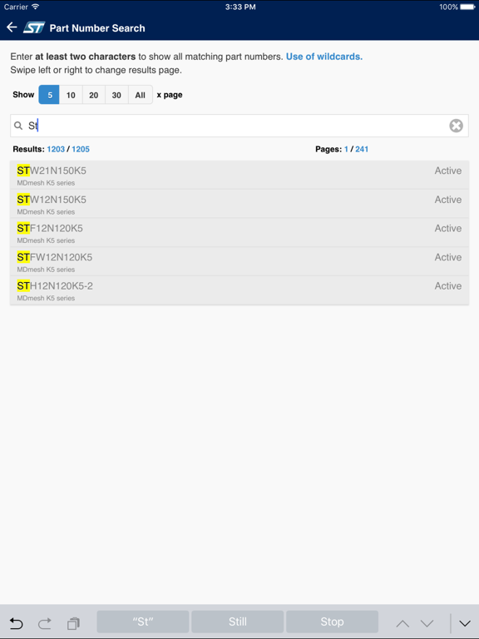Tap the keyboard undo arrow

tap(16, 623)
